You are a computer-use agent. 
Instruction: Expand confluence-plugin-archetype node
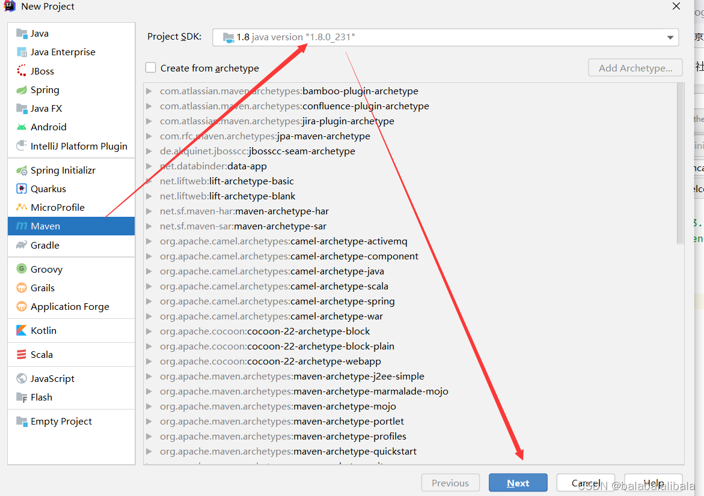pyautogui.click(x=149, y=106)
